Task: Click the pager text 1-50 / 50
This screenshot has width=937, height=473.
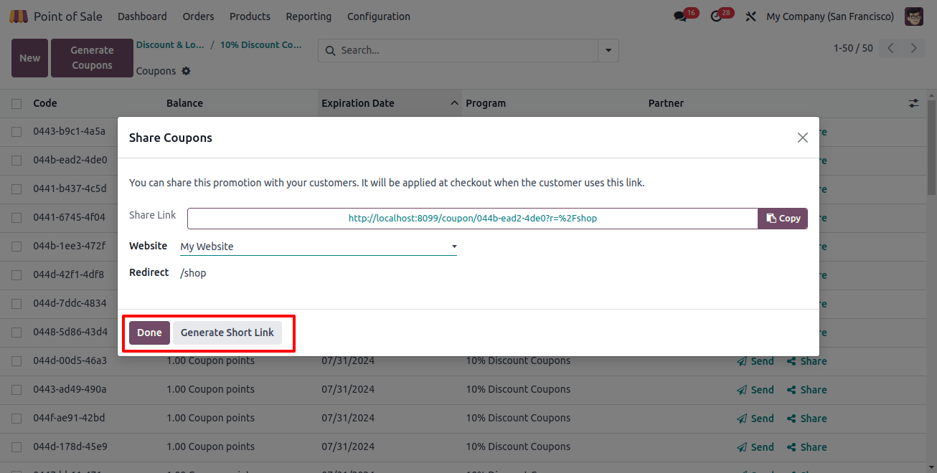Action: coord(853,48)
